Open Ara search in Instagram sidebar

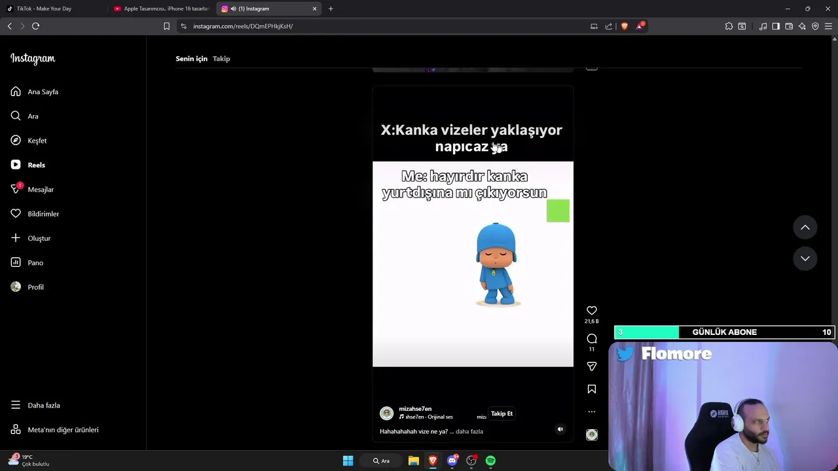click(25, 116)
